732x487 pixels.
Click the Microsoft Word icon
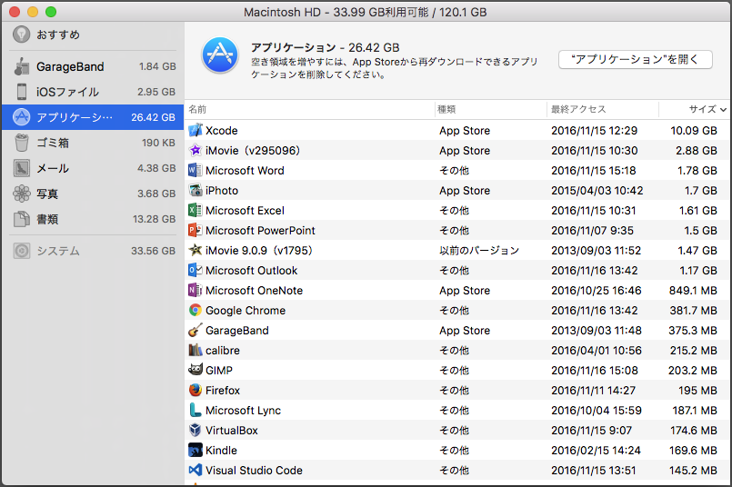(x=195, y=171)
